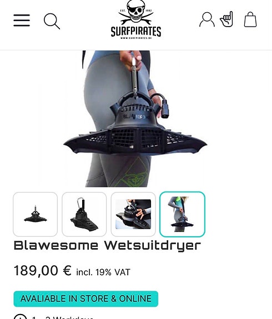
Task: Open the hamburger navigation menu
Action: coord(22,21)
